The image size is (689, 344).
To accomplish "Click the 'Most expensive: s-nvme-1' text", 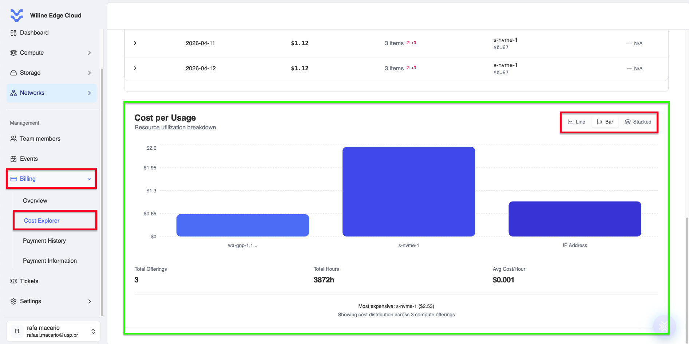I will 396,306.
